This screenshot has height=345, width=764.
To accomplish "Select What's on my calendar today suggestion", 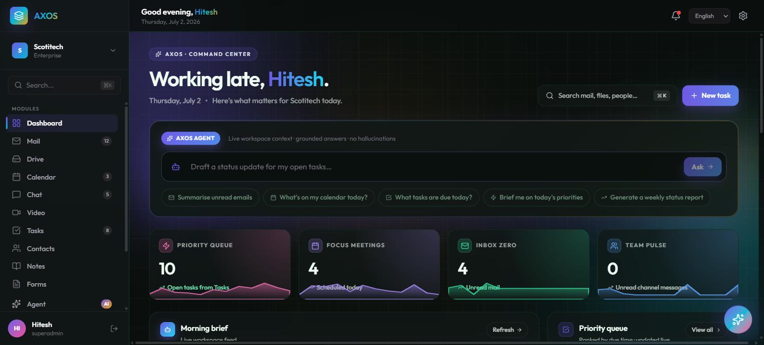I will click(319, 198).
